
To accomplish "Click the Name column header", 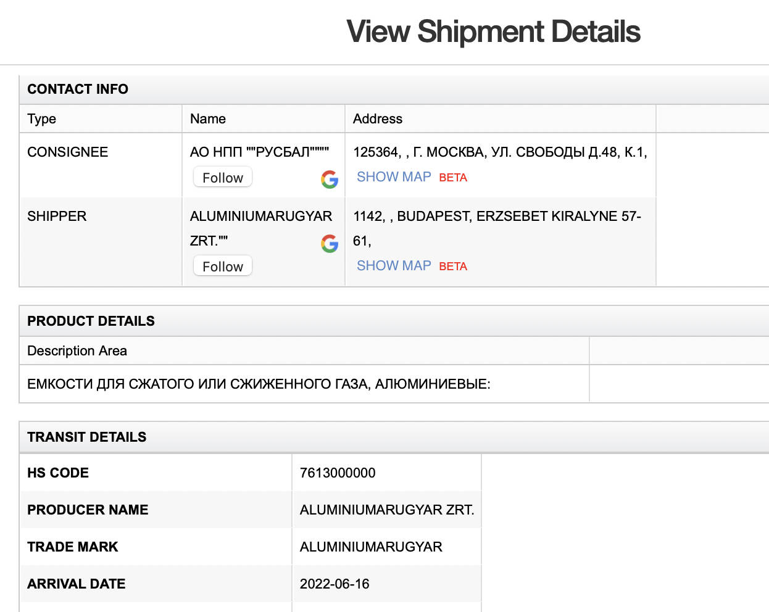I will pyautogui.click(x=208, y=119).
